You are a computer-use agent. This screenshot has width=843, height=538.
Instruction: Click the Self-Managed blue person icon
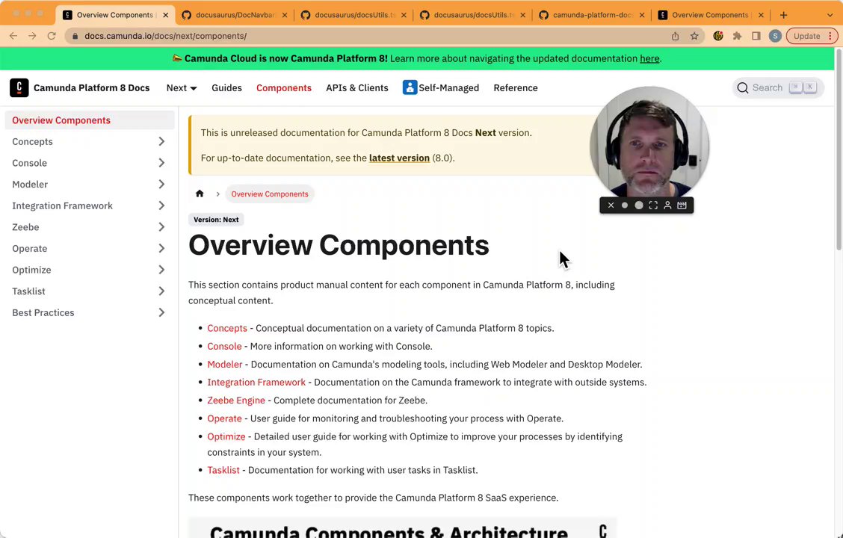(x=410, y=87)
